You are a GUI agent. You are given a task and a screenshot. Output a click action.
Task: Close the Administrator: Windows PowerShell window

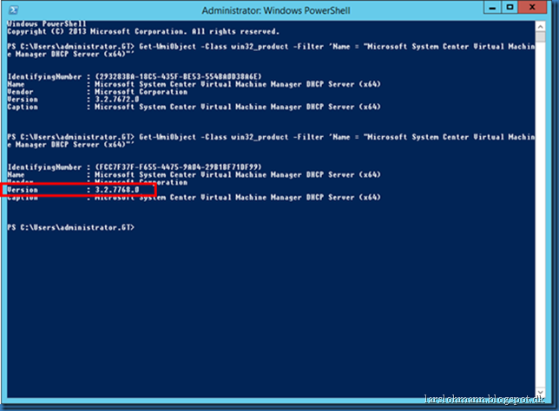(x=532, y=8)
